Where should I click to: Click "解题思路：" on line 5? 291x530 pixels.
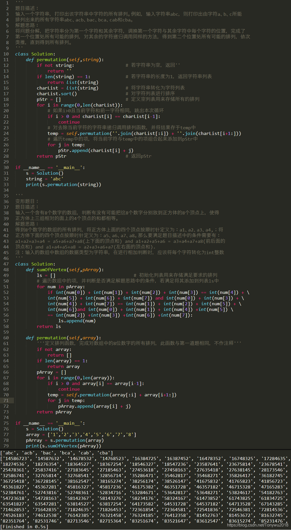pos(27,25)
